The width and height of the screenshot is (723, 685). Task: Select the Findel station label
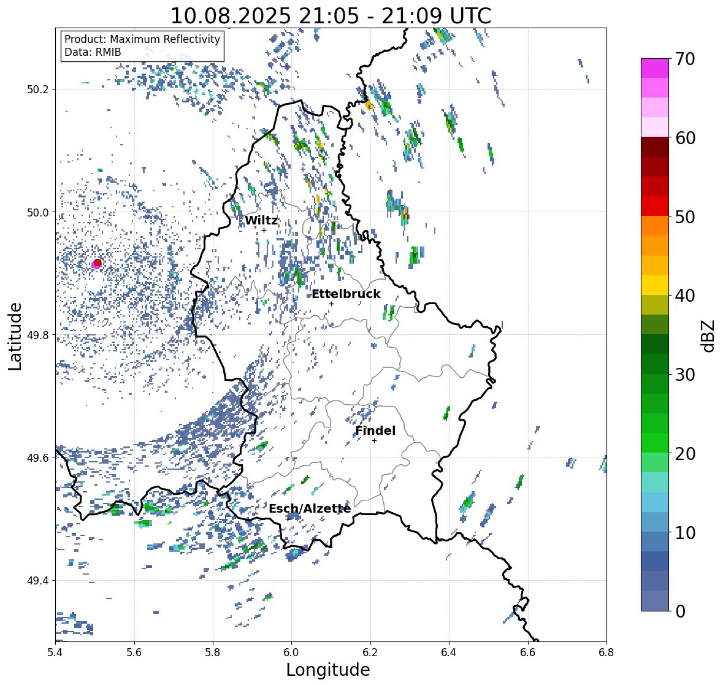(x=375, y=431)
